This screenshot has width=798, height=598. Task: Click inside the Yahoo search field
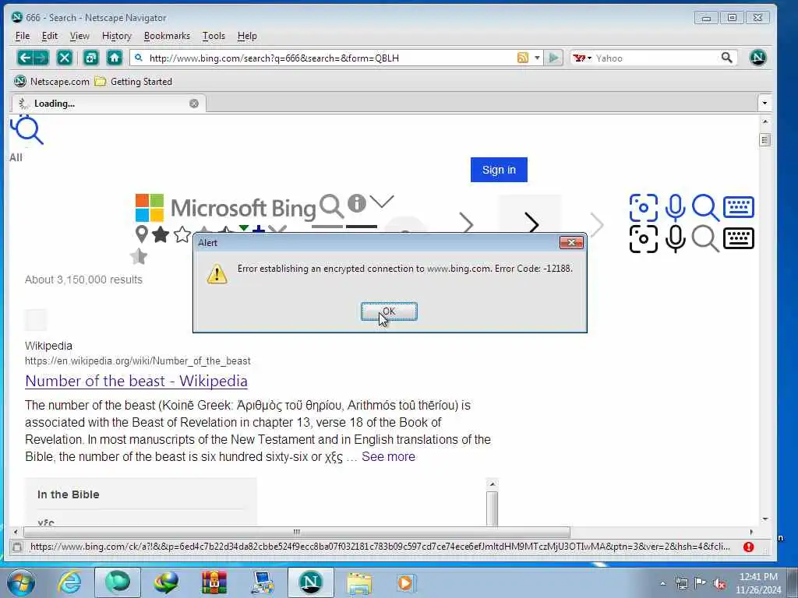click(656, 58)
